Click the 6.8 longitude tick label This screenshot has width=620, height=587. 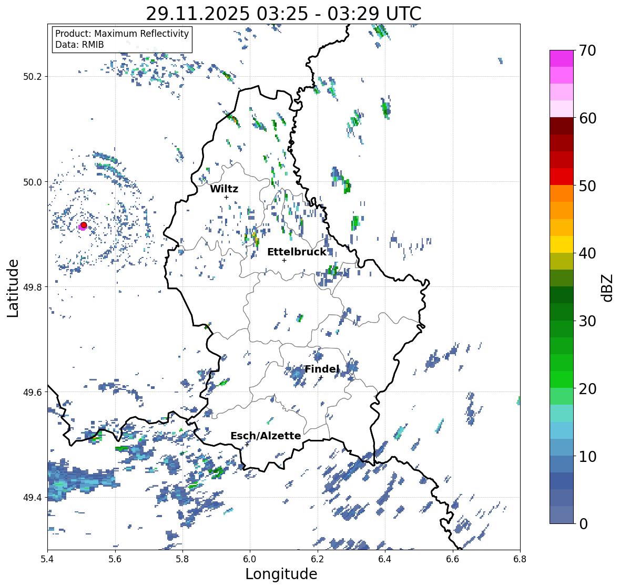point(520,559)
